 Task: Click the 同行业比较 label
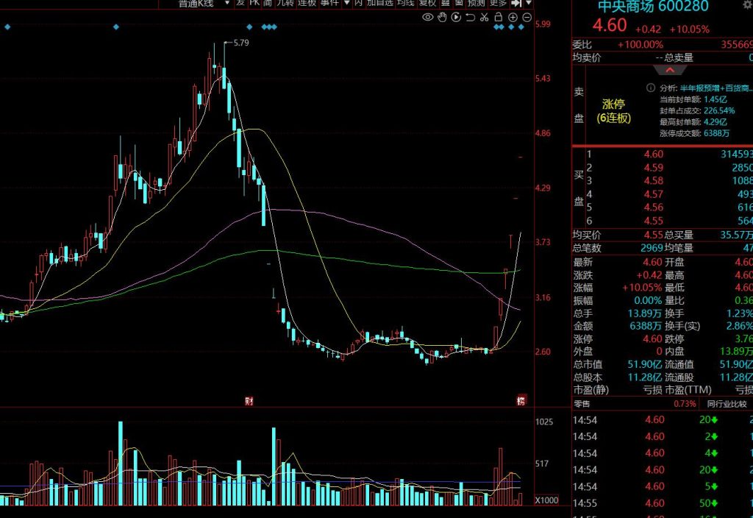point(727,404)
